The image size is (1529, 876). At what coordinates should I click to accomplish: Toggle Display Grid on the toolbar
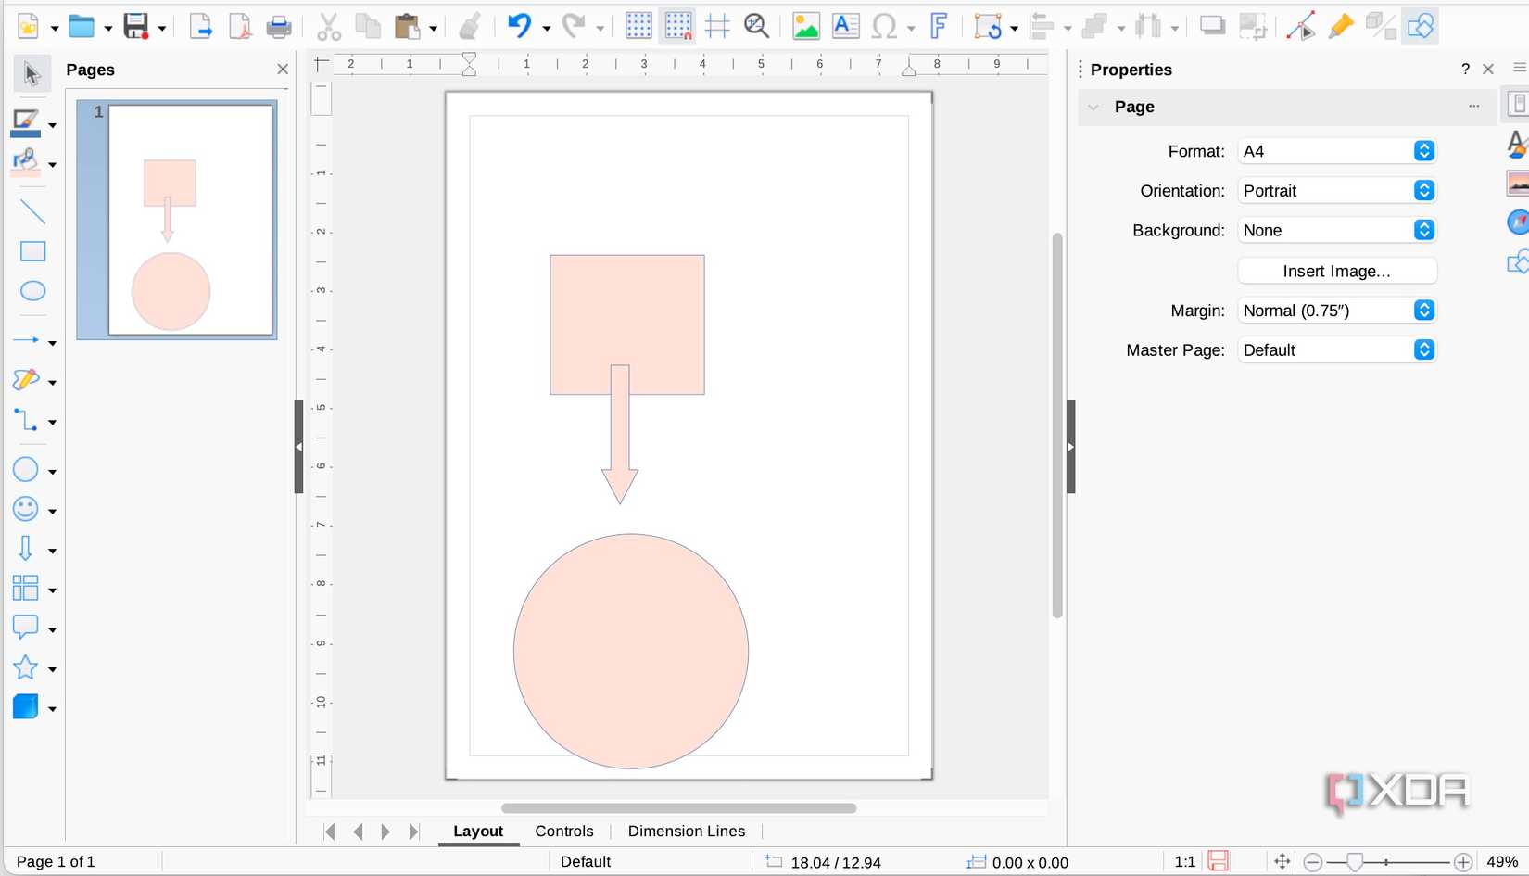[638, 26]
